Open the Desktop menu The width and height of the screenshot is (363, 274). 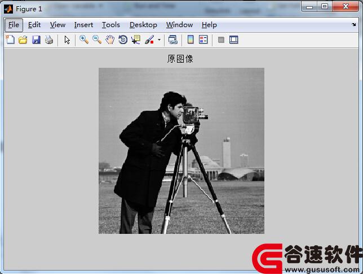[143, 25]
